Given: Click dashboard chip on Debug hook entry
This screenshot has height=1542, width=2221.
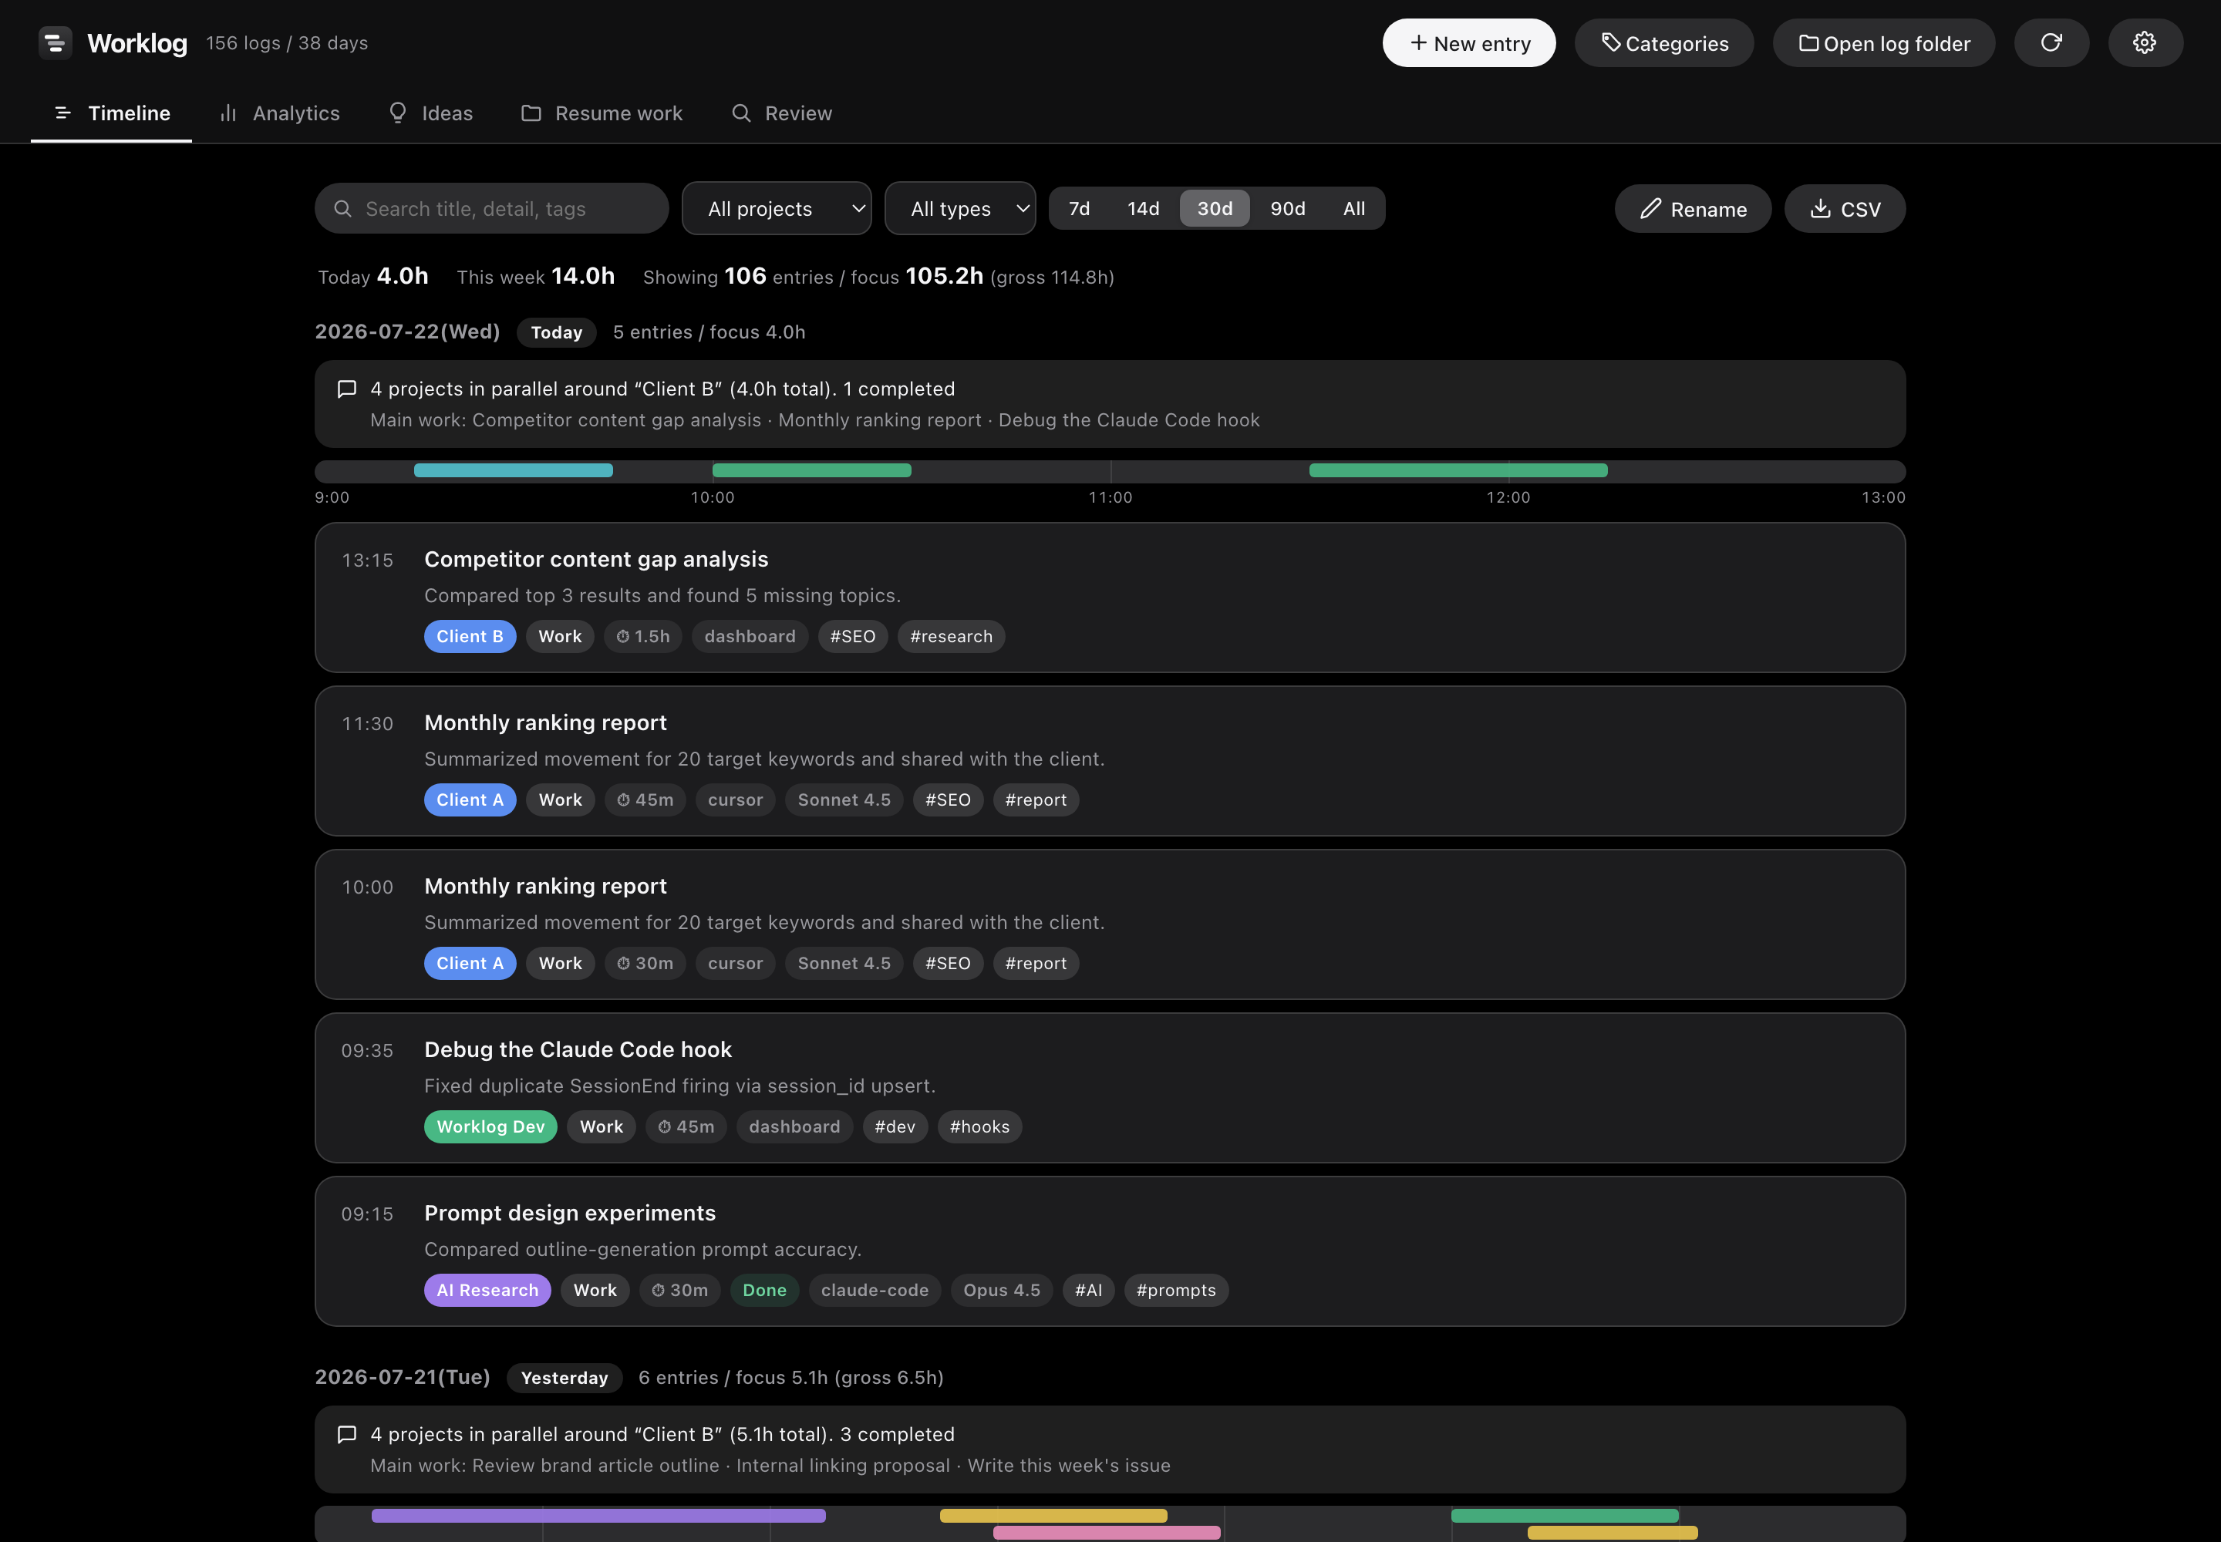Looking at the screenshot, I should 794,1126.
